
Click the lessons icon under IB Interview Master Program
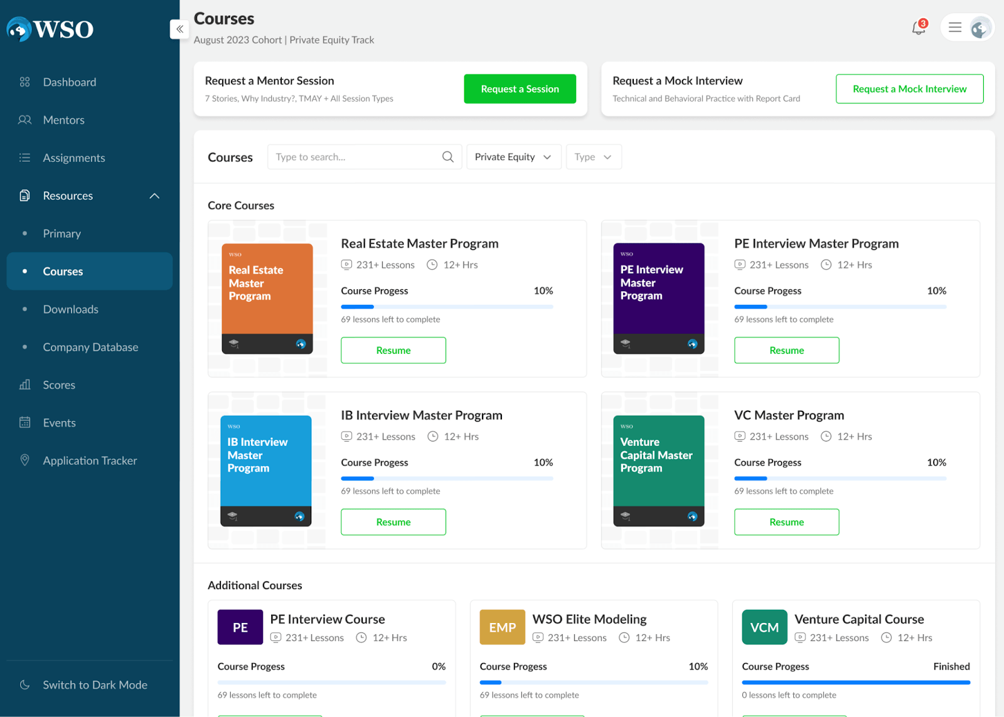[x=346, y=437]
